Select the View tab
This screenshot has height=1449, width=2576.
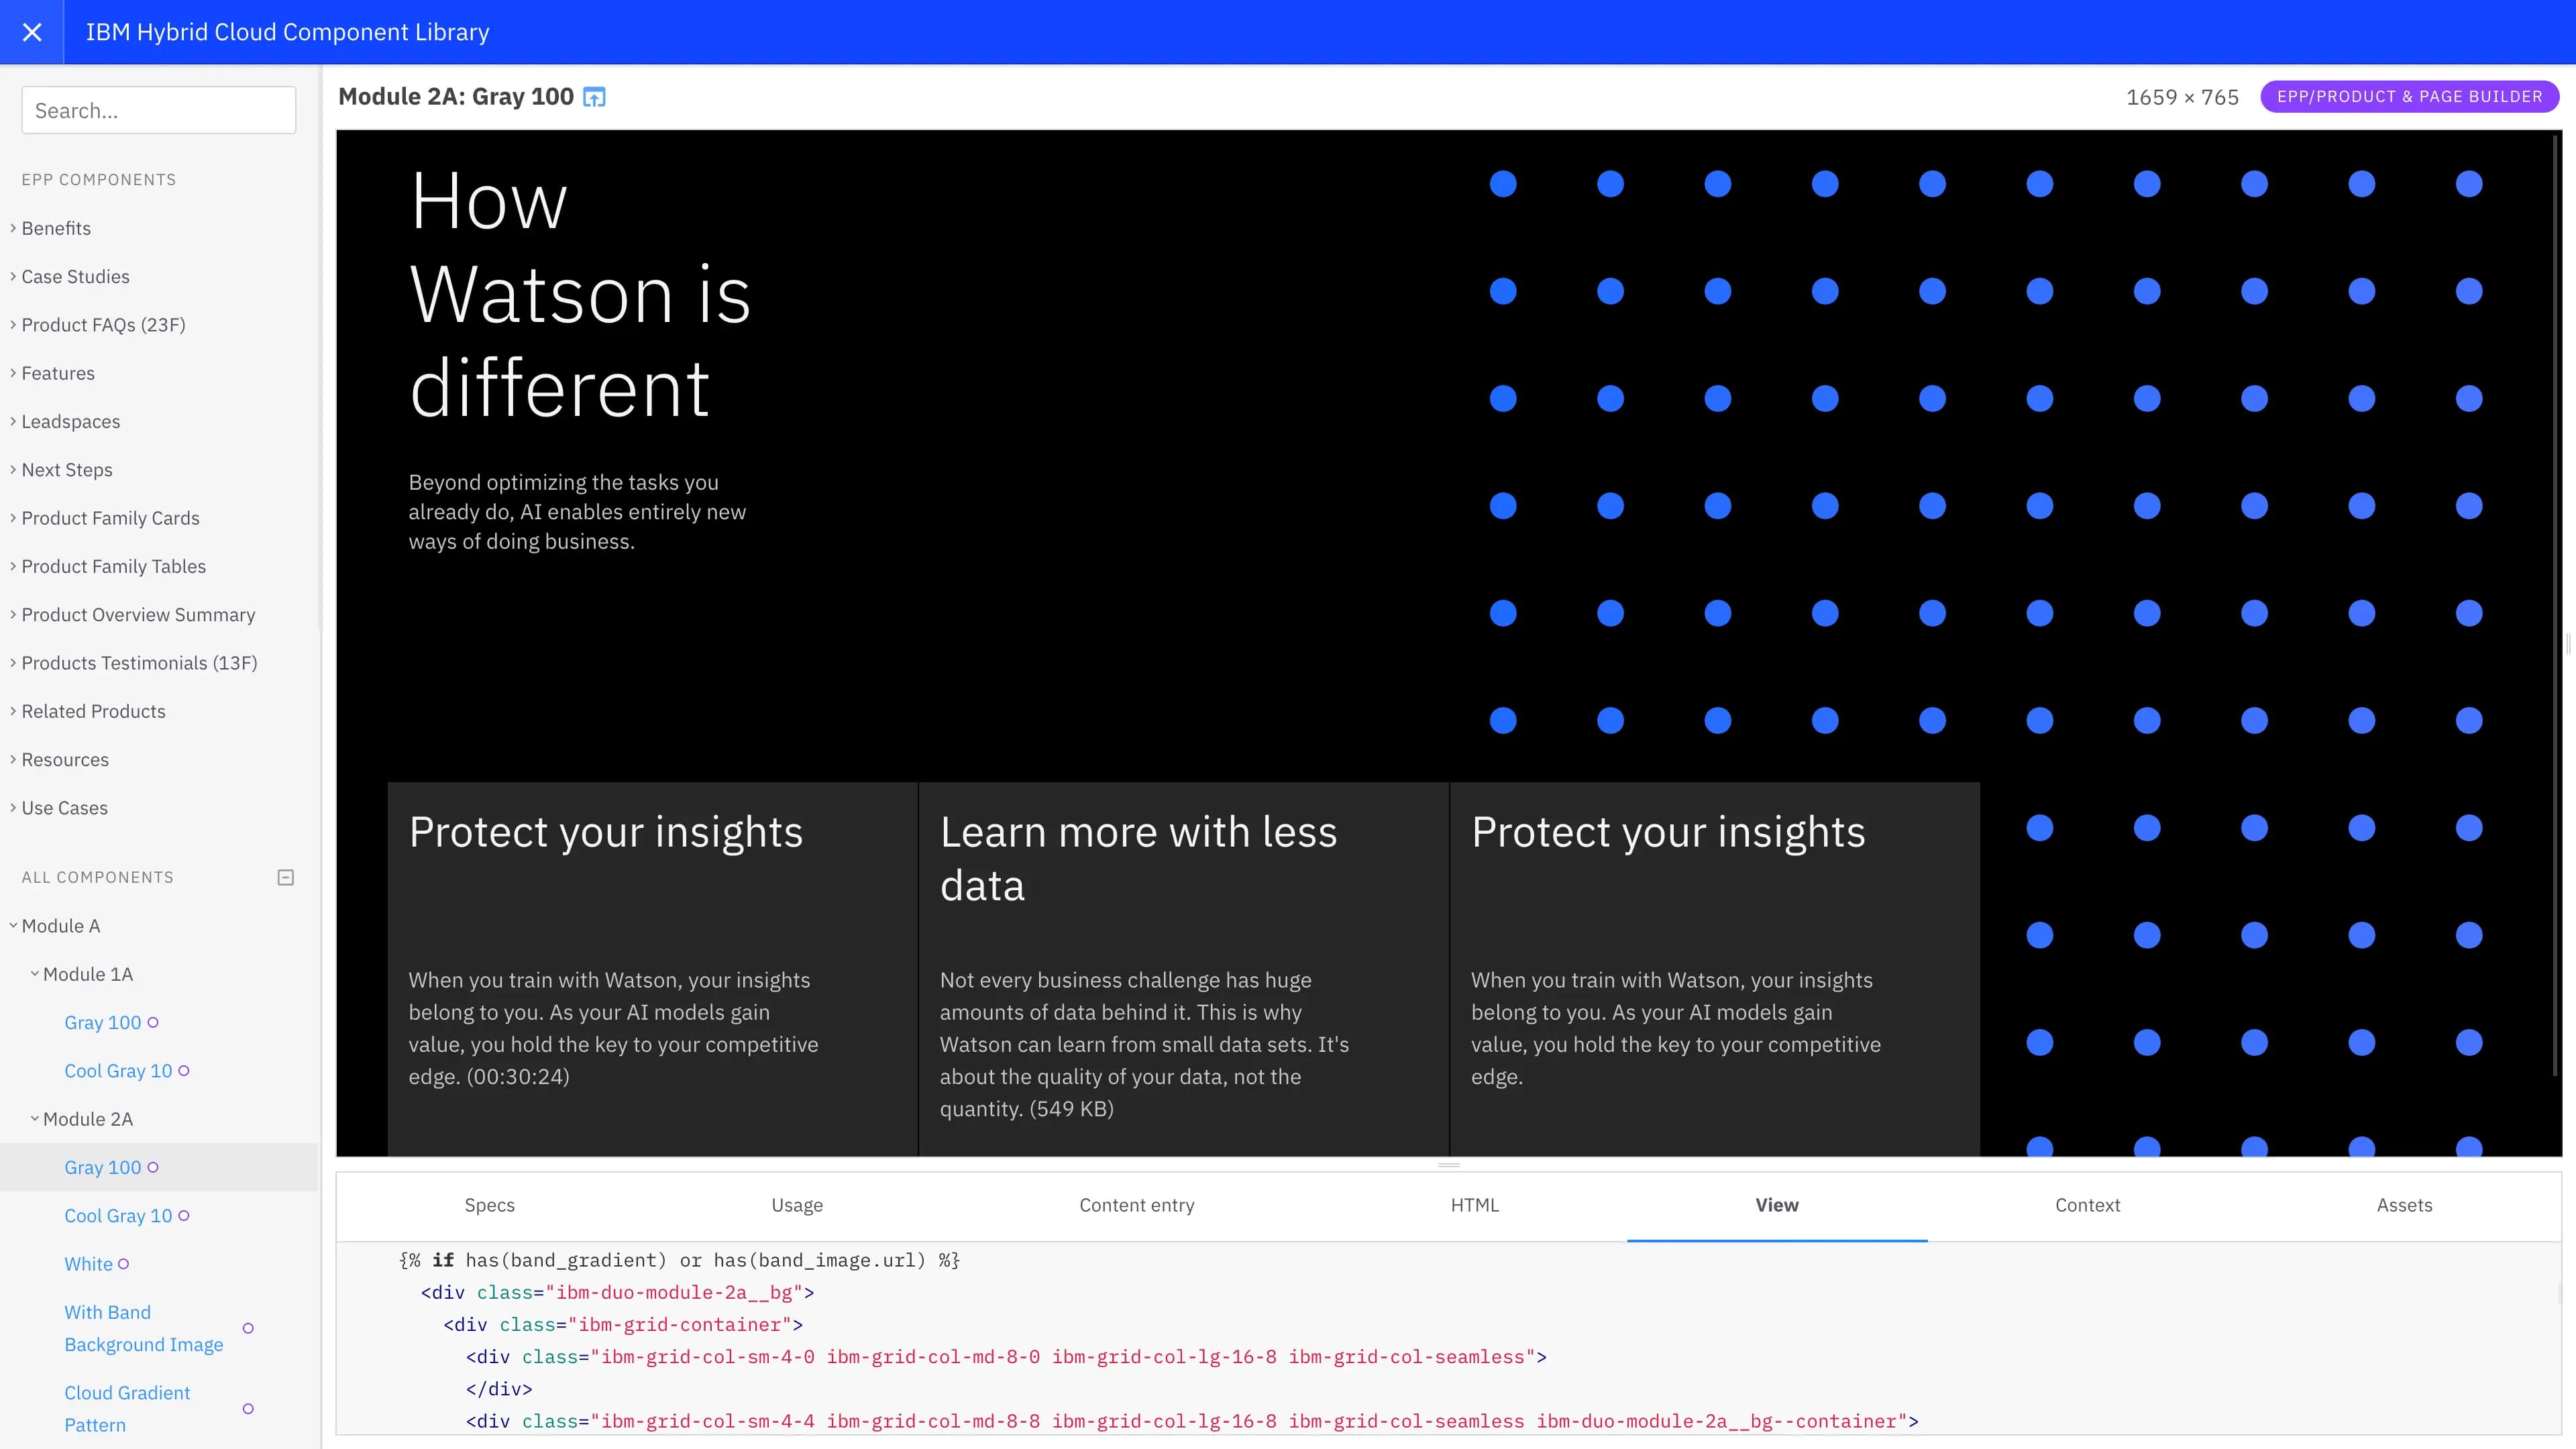tap(1777, 1205)
